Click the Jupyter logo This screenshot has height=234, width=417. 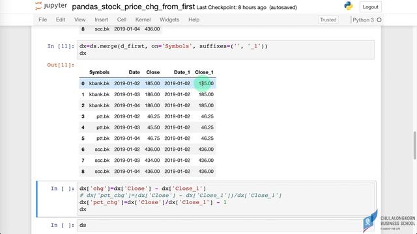[51, 6]
